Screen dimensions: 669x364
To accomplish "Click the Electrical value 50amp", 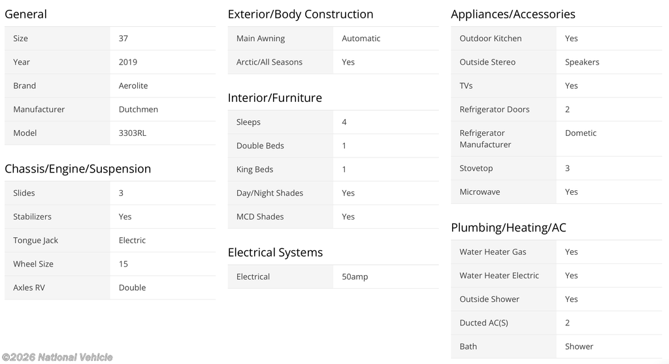I will [x=355, y=276].
